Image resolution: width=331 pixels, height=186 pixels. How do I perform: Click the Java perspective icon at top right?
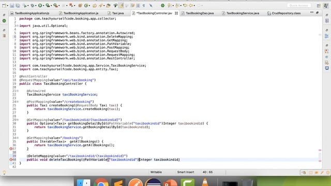click(x=326, y=6)
